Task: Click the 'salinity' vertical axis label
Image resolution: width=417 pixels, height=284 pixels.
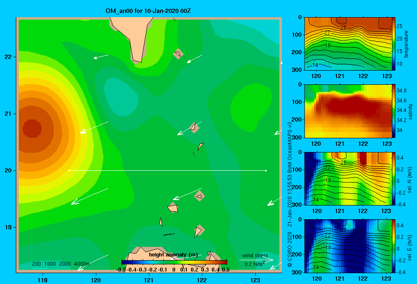Action: point(410,112)
